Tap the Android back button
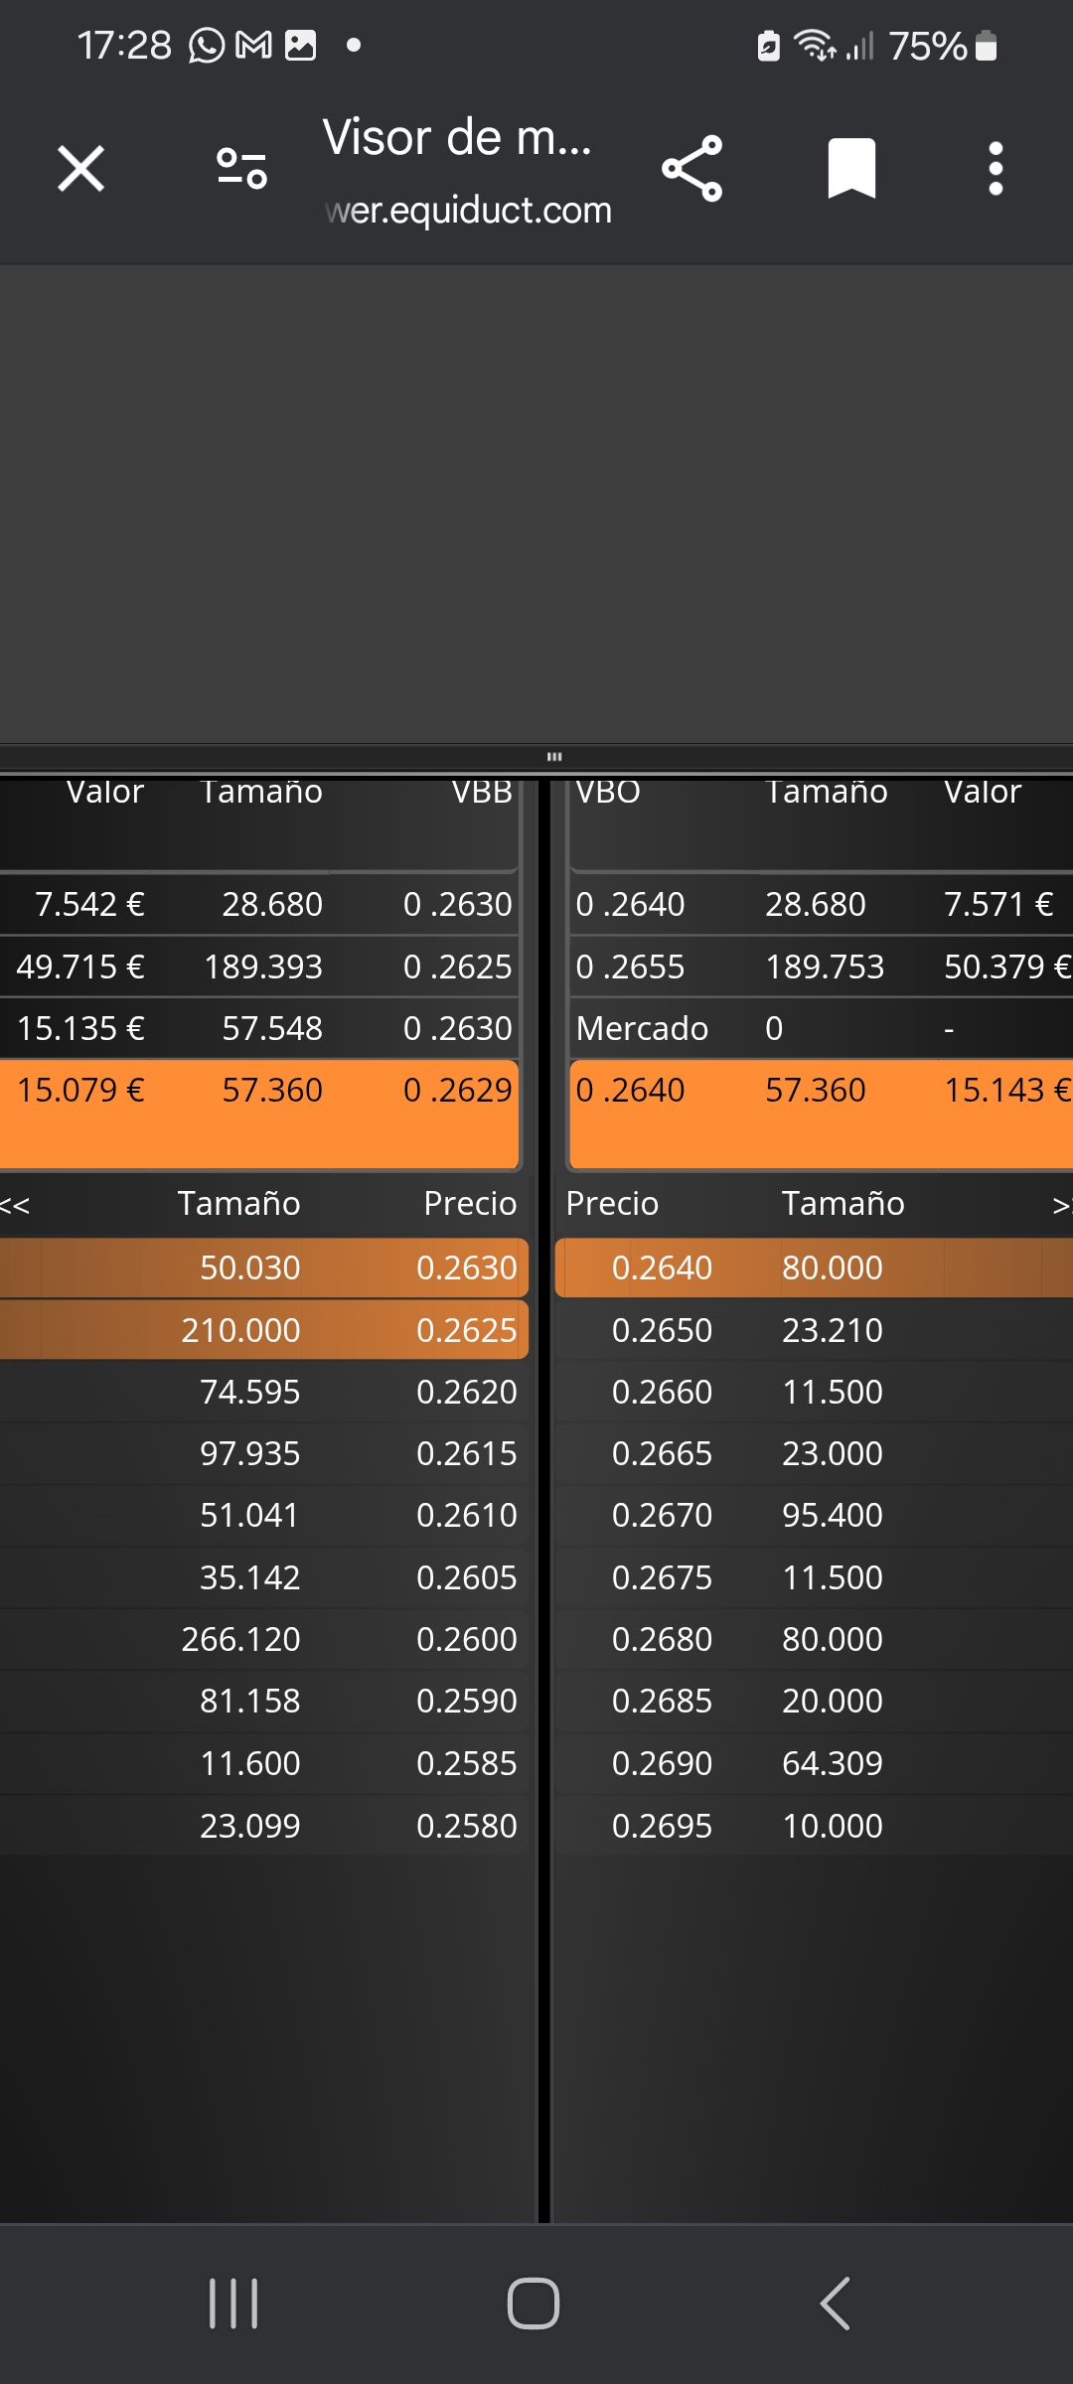The image size is (1073, 2384). [835, 2303]
